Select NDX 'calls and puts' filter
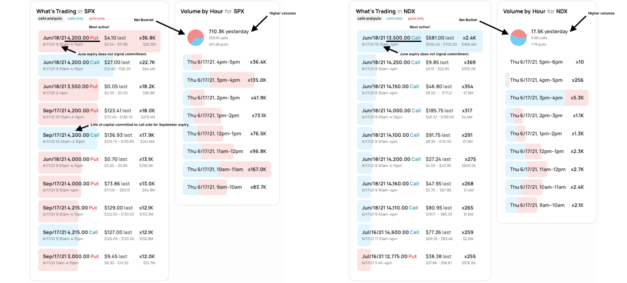 tap(369, 18)
